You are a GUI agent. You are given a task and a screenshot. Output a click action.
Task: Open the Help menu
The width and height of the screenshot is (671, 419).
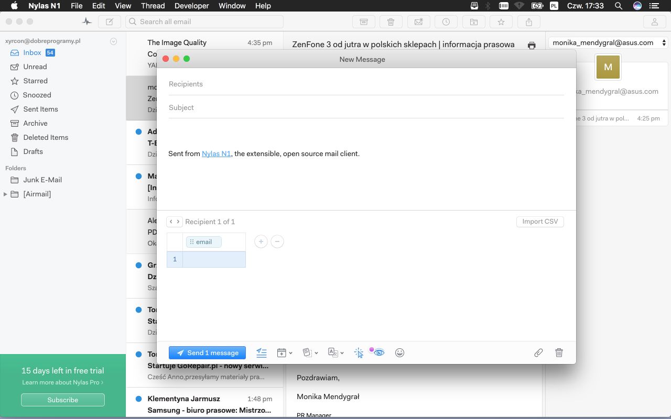click(x=263, y=6)
